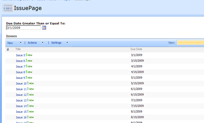
Task: Open the Issue 7 link
Action: tap(20, 66)
